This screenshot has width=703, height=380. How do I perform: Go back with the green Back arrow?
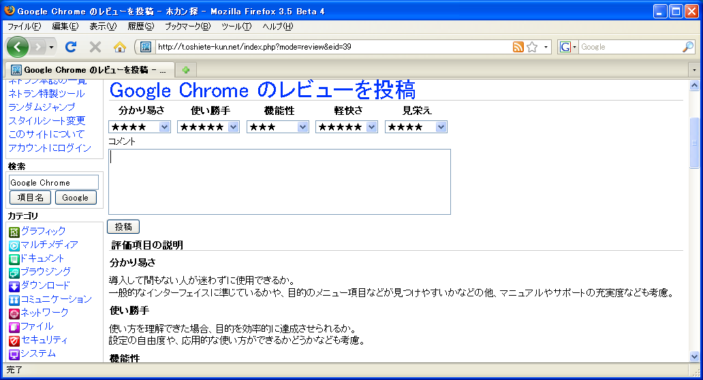pos(18,47)
